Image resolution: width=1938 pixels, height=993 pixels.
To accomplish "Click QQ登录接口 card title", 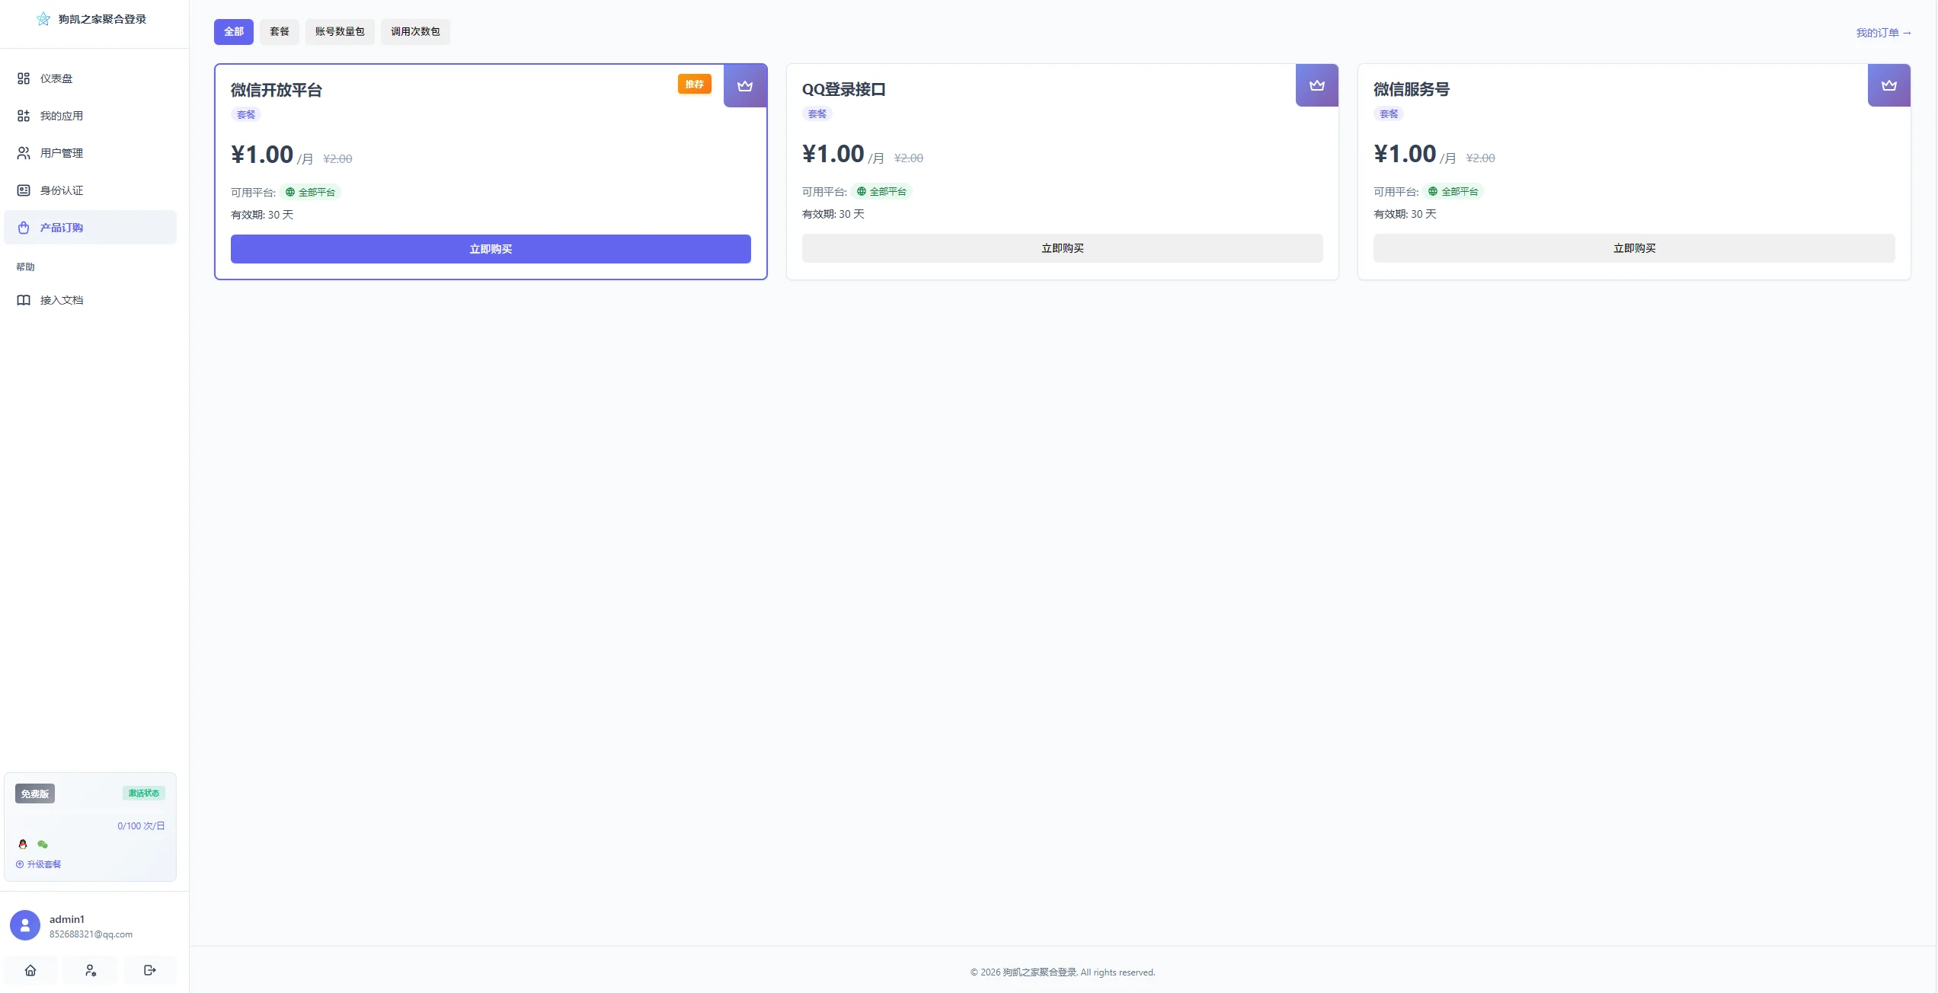I will pos(844,89).
